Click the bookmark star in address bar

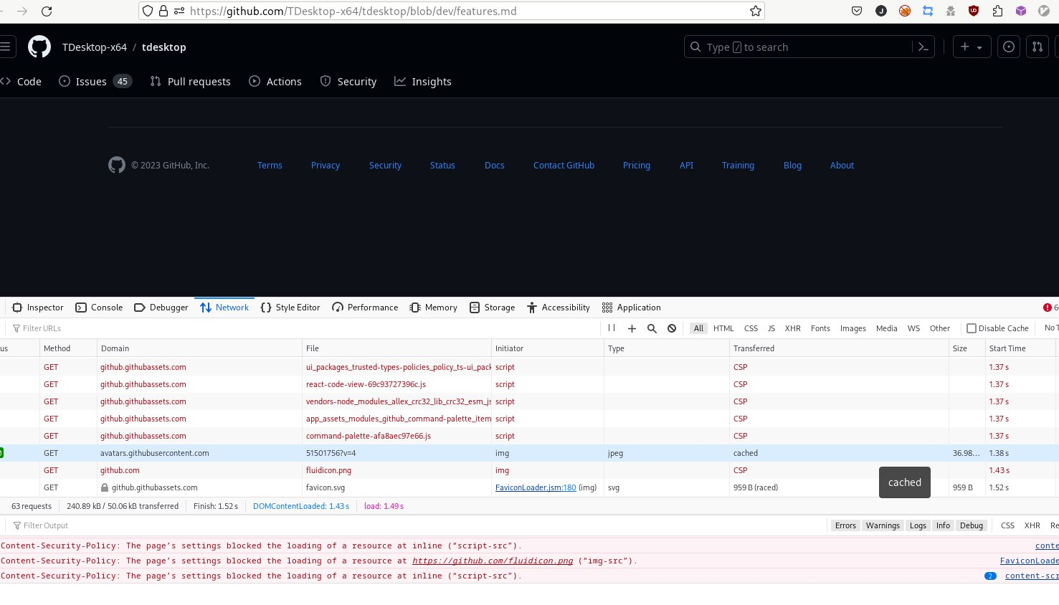755,11
